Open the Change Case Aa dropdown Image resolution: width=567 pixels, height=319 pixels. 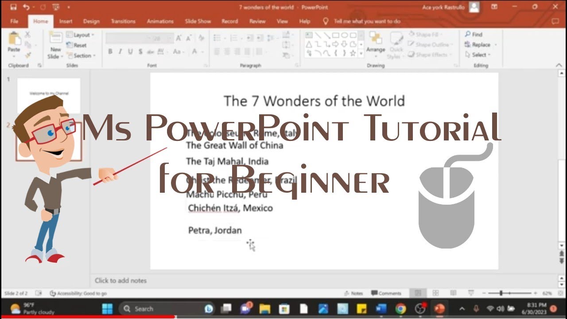178,52
